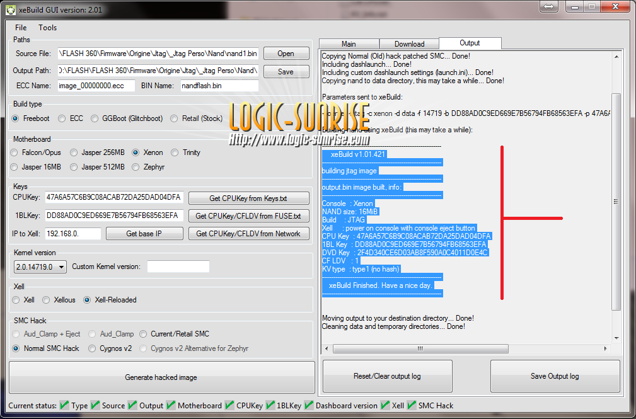Select the ECC build type
The width and height of the screenshot is (636, 419).
[x=71, y=118]
